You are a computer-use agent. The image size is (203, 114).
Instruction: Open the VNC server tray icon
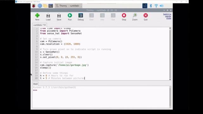(x=145, y=6)
